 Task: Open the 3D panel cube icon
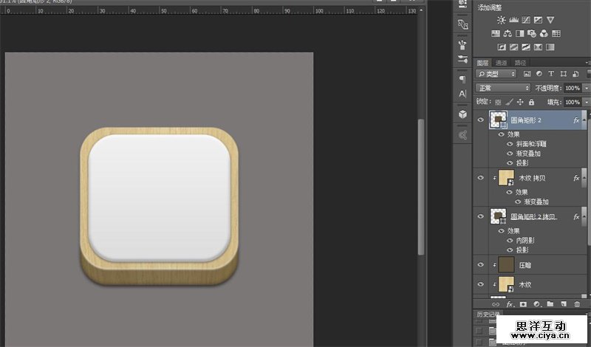pos(462,114)
